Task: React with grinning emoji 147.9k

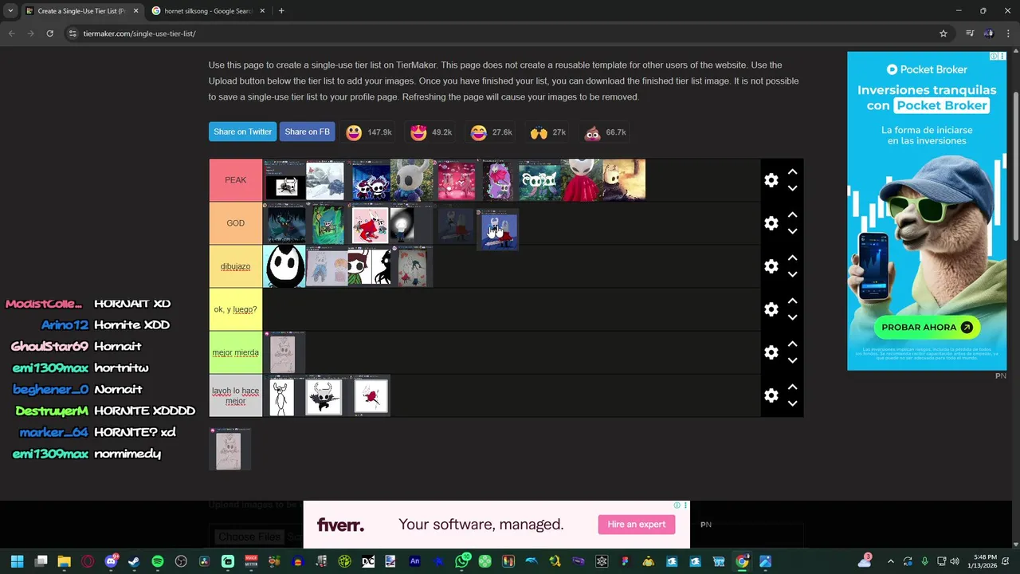Action: (368, 132)
